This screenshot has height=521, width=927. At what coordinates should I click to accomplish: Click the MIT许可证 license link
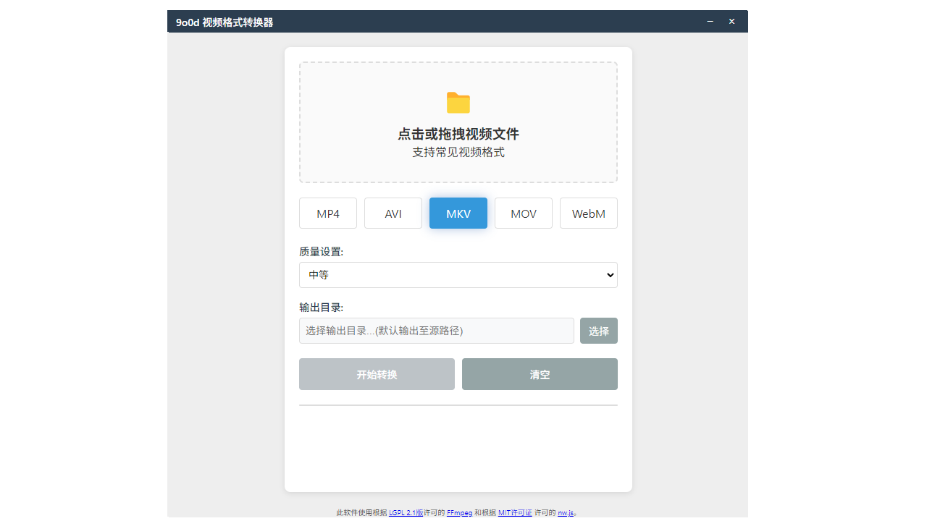[x=515, y=512]
